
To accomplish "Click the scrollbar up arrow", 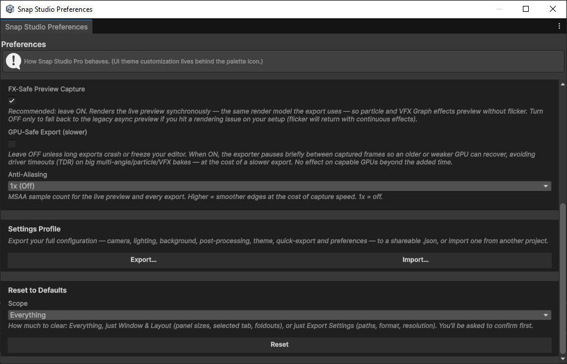I will [563, 84].
